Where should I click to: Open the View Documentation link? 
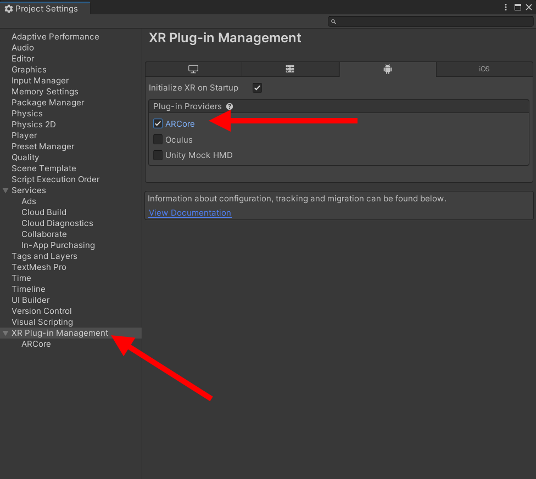coord(190,213)
